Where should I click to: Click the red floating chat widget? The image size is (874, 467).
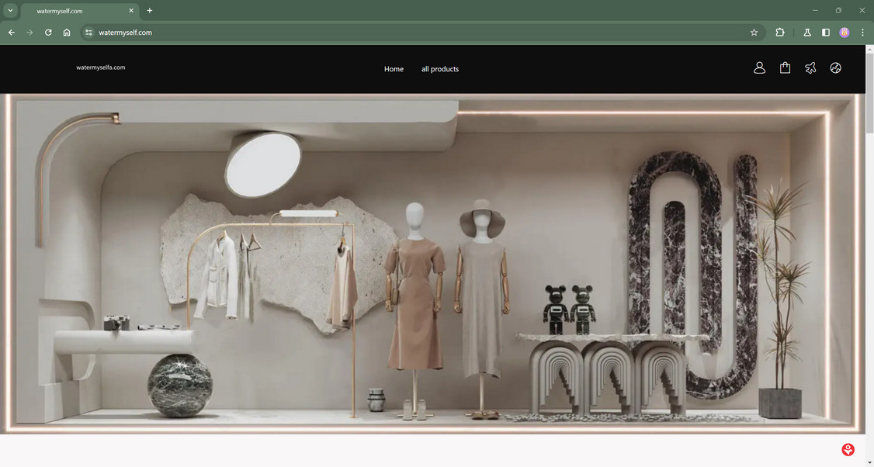point(848,449)
